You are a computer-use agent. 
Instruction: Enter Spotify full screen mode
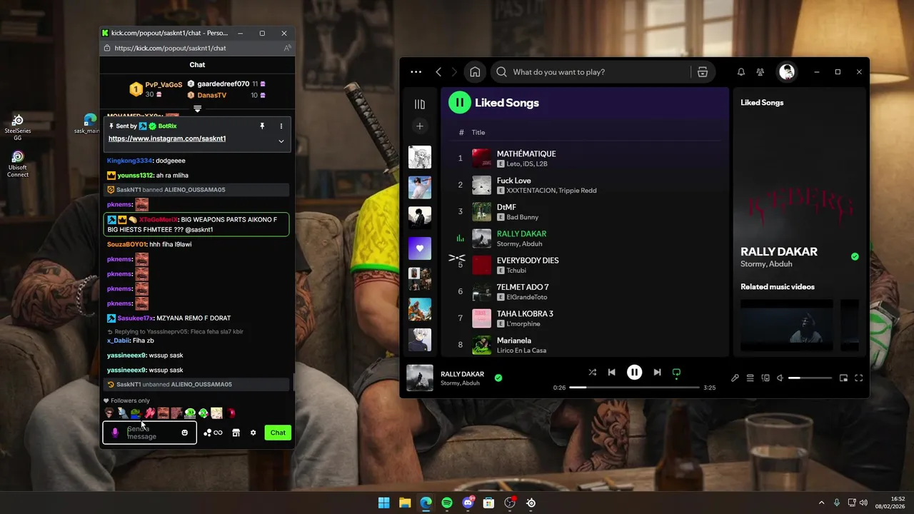[859, 378]
